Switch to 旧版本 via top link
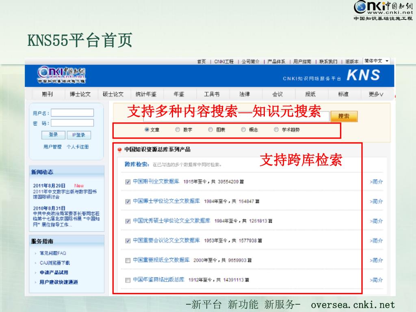Image resolution: width=416 pixels, height=312 pixels. (352, 62)
